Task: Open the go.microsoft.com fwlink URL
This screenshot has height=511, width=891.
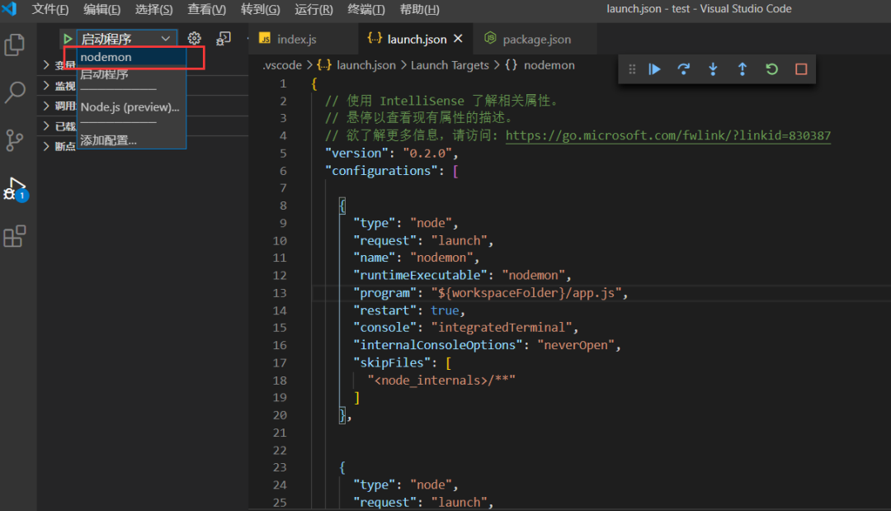Action: [x=667, y=135]
